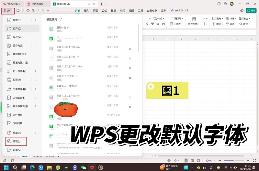Open File Explorer from the taskbar
Image resolution: width=259 pixels, height=171 pixels.
(49, 167)
